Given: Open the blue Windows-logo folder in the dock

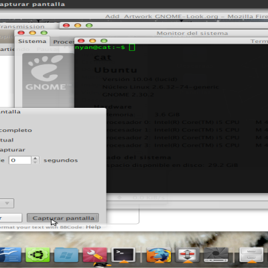Looking at the screenshot, I should click(x=66, y=255).
